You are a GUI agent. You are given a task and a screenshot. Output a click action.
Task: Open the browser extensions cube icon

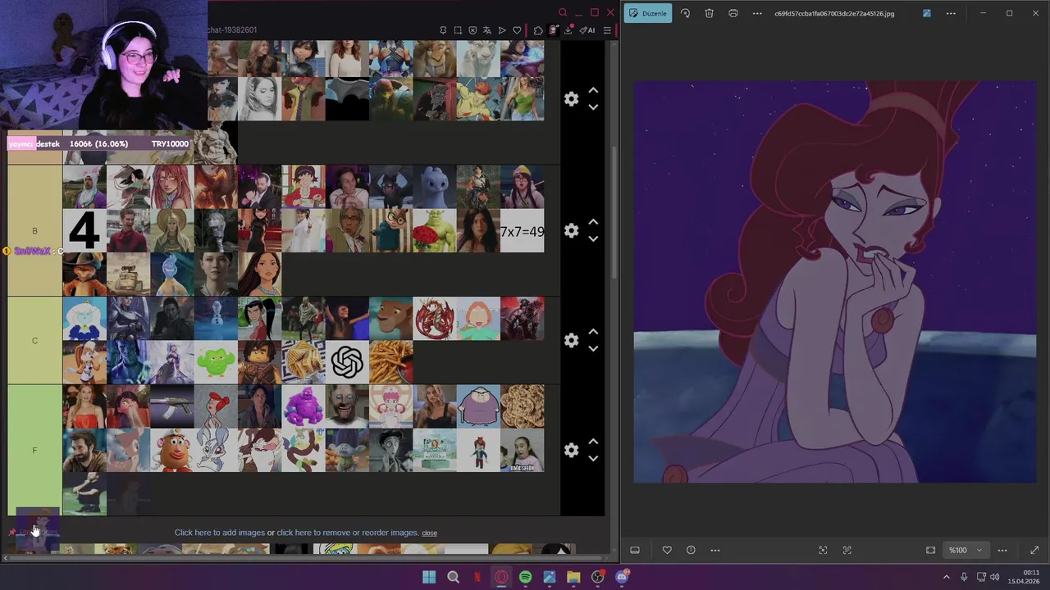pyautogui.click(x=538, y=30)
